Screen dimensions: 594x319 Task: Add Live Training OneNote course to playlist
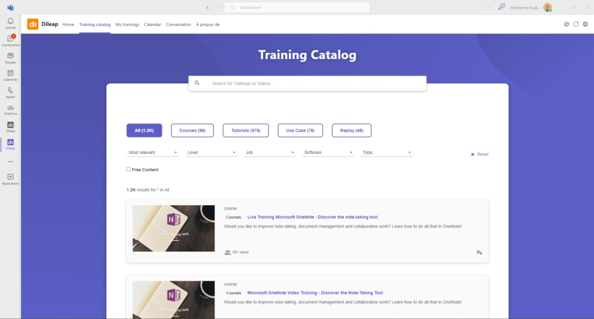pyautogui.click(x=479, y=252)
